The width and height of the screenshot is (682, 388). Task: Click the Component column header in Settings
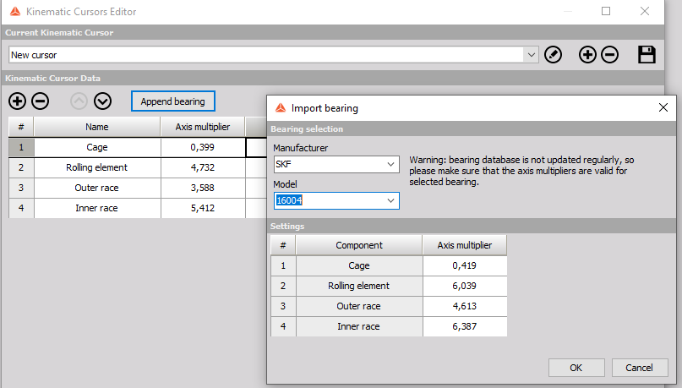click(359, 245)
